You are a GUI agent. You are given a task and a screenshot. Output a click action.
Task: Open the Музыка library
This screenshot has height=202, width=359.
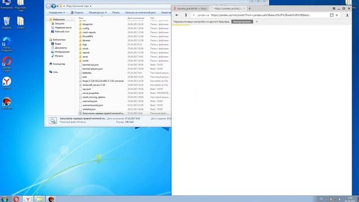(x=59, y=56)
